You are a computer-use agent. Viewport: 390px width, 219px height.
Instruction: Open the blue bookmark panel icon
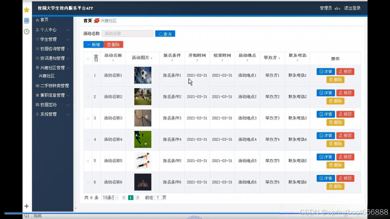click(27, 20)
